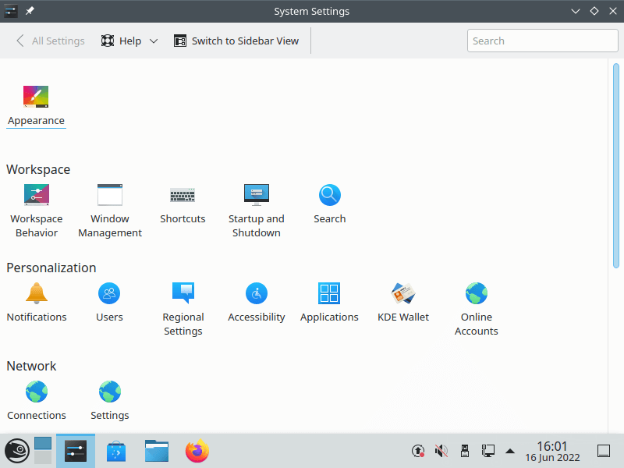Viewport: 624px width, 468px height.
Task: Open the Applications settings module
Action: coord(329,302)
